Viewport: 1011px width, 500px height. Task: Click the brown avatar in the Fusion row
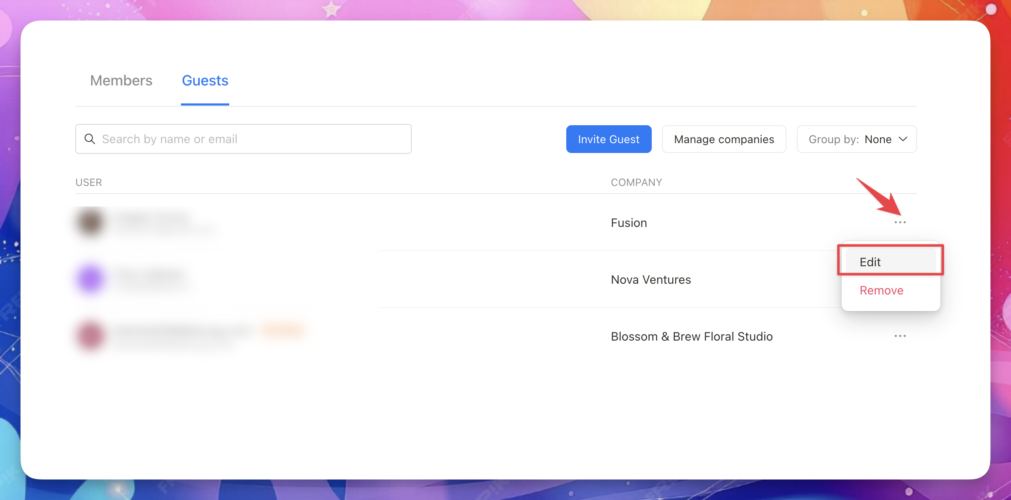click(x=90, y=222)
